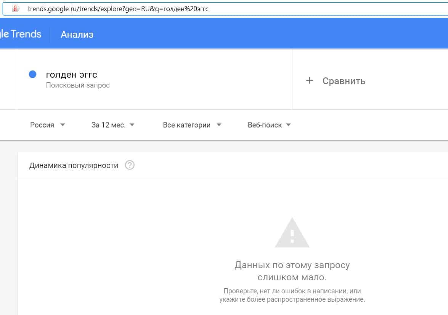448x315 pixels.
Task: Click the Yandex icon in address bar
Action: 15,9
